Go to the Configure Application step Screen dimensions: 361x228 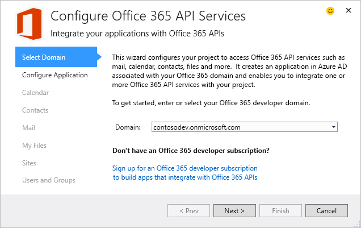54,74
